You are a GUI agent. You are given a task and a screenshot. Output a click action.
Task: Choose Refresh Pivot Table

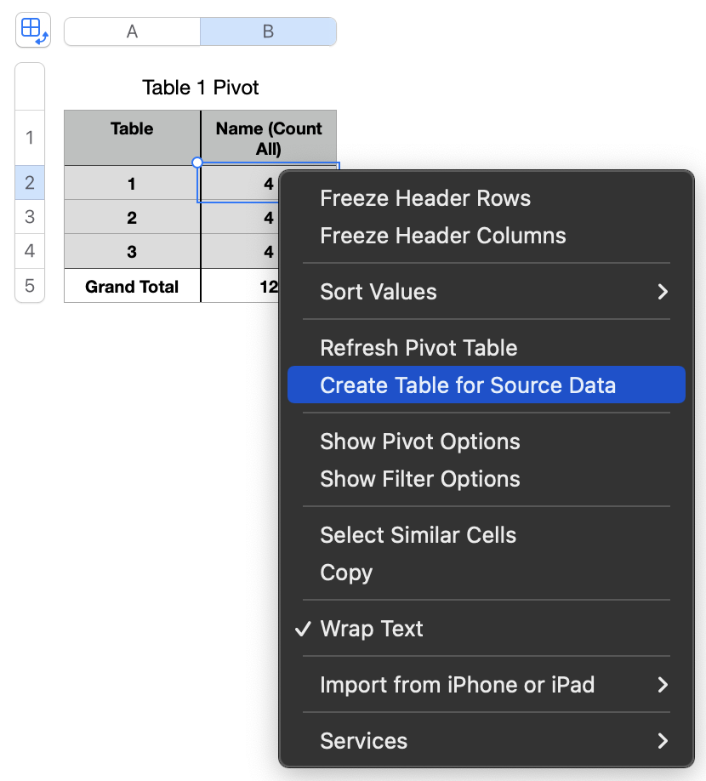(418, 348)
